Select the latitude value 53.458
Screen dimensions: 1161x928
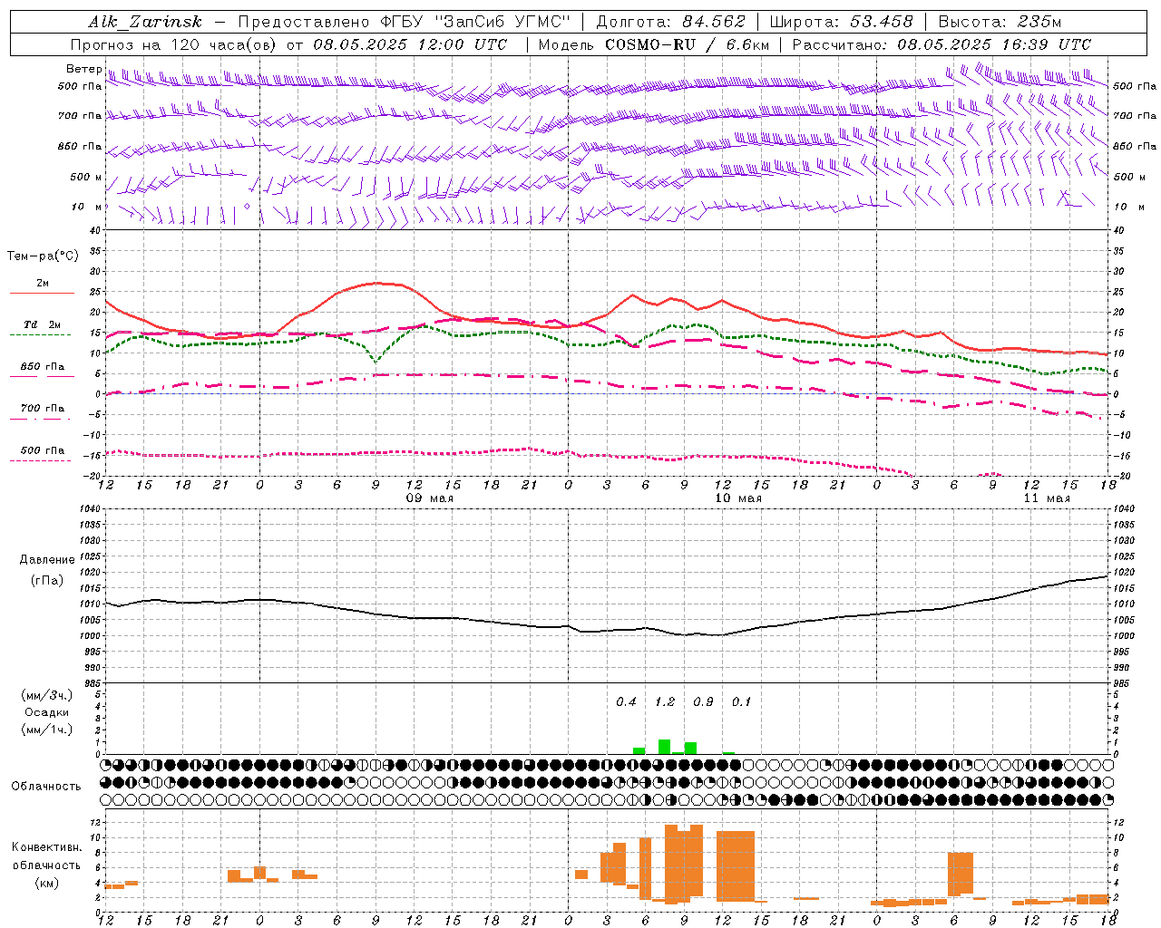point(882,22)
